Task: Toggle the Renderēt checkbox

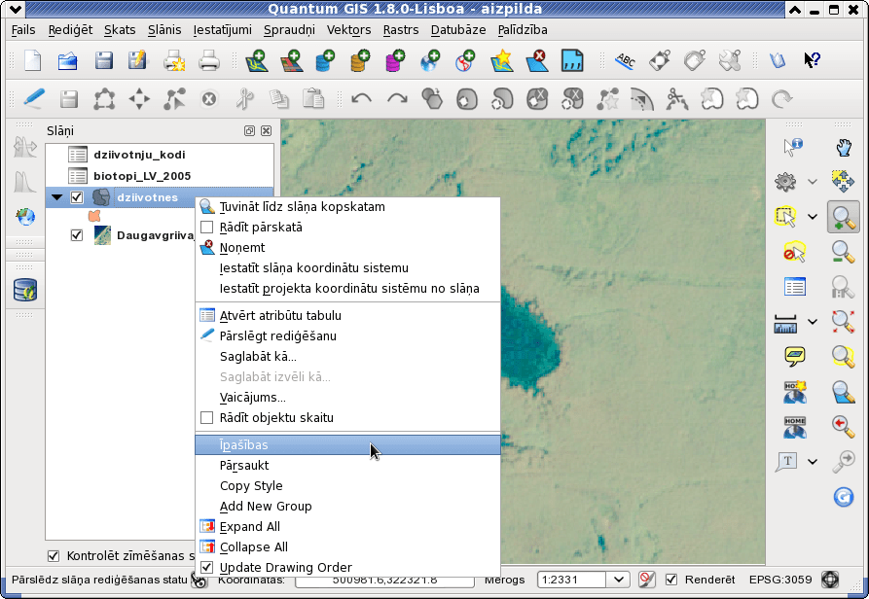Action: [671, 580]
